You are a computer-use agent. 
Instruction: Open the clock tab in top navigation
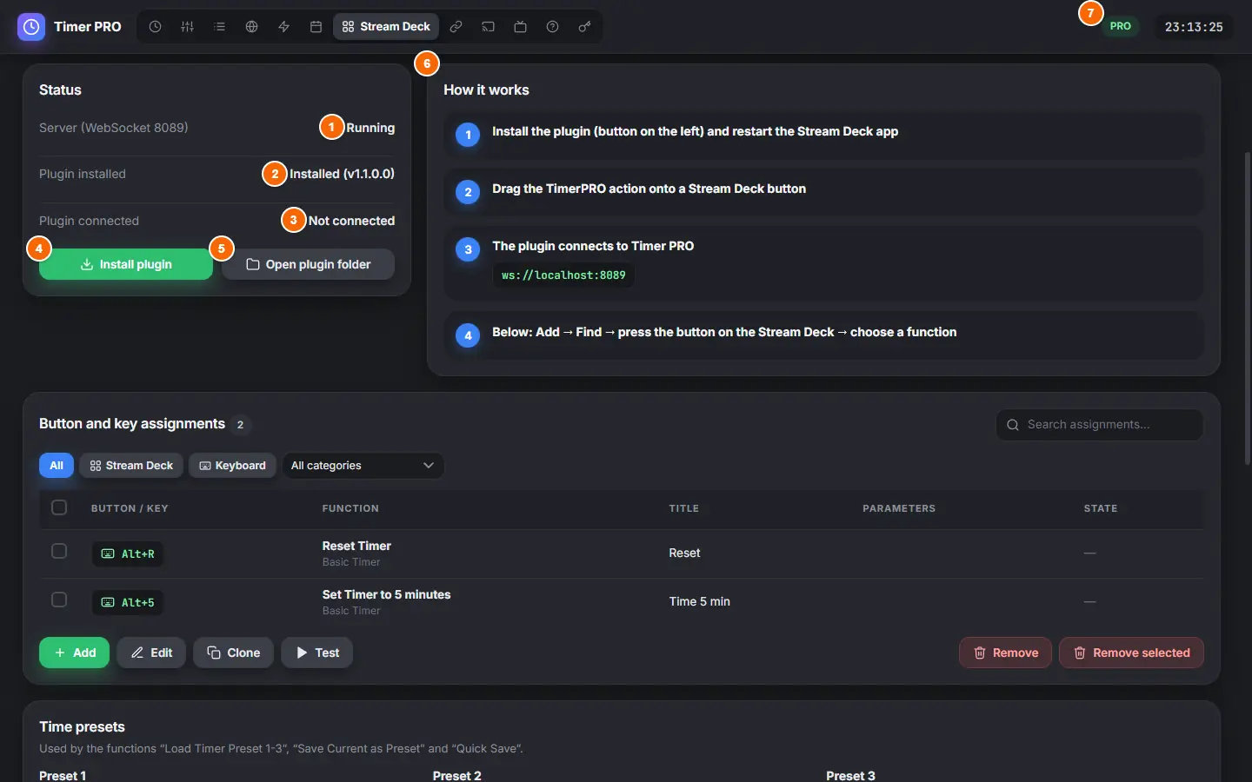(155, 27)
